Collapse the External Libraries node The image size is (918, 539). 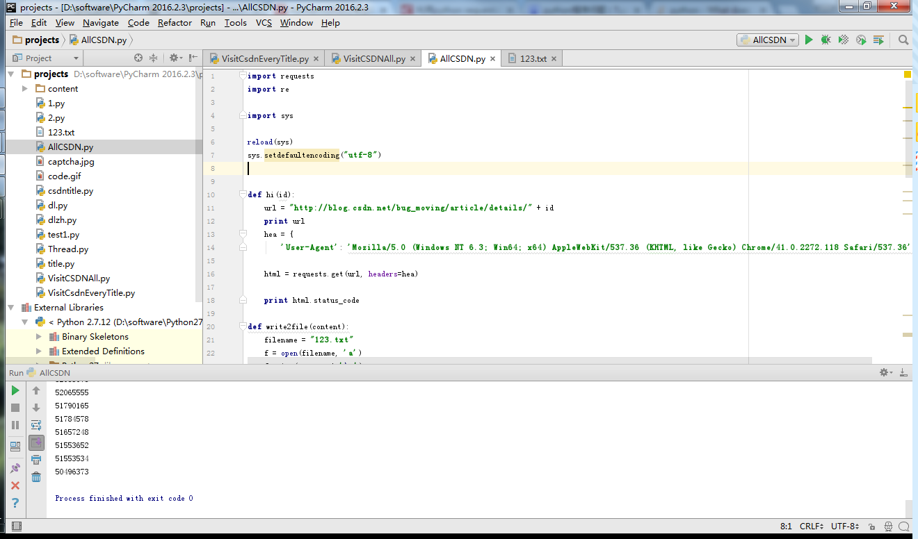pos(11,307)
